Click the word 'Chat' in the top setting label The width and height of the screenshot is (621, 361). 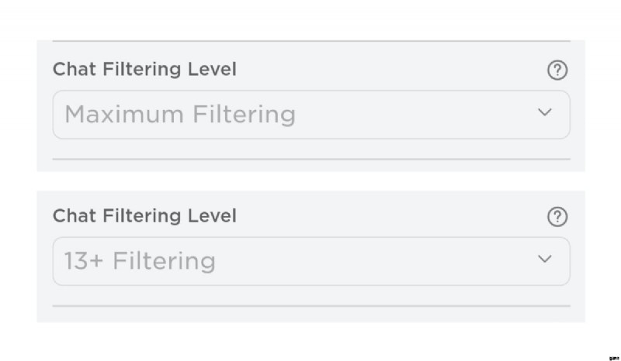pos(71,70)
